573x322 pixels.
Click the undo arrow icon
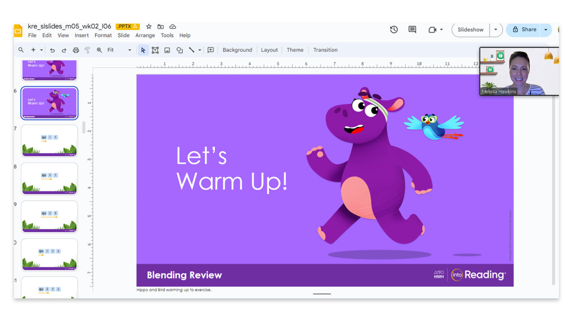coord(52,50)
